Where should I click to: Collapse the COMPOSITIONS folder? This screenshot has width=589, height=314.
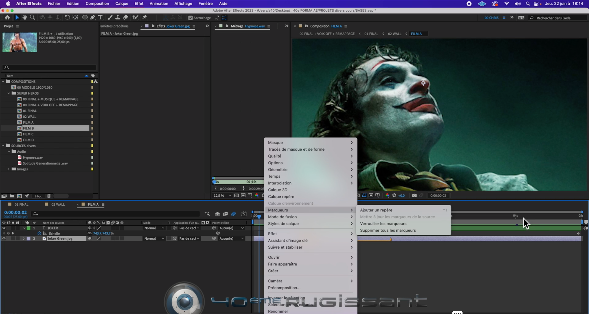[3, 82]
